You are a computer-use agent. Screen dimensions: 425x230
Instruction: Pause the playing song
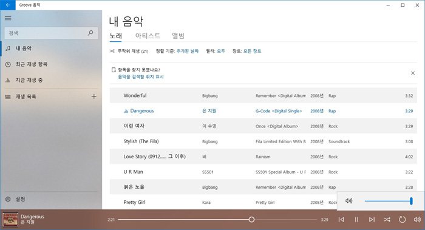pyautogui.click(x=356, y=220)
